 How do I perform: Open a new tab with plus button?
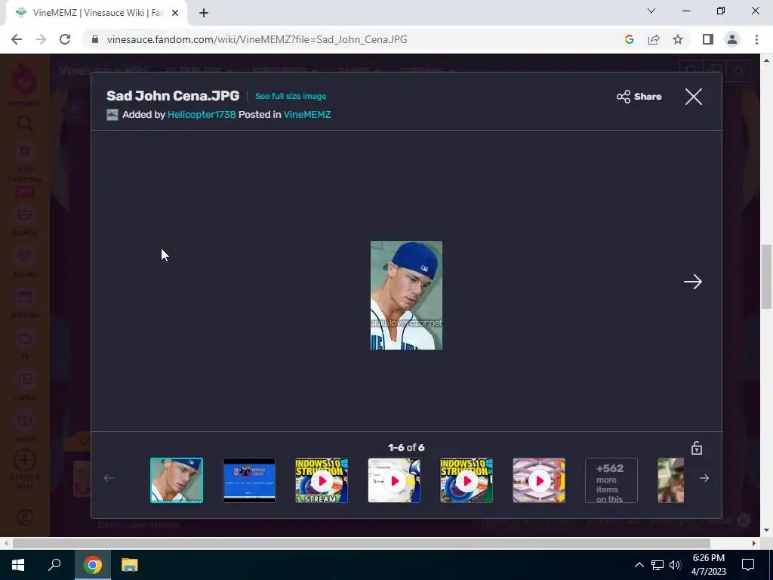click(x=204, y=13)
